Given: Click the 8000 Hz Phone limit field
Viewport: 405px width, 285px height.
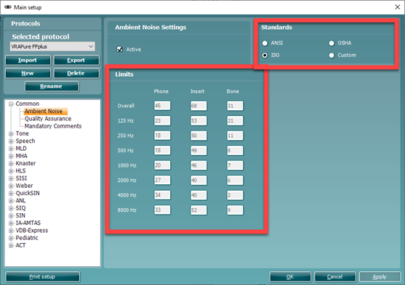Looking at the screenshot, I should [162, 210].
